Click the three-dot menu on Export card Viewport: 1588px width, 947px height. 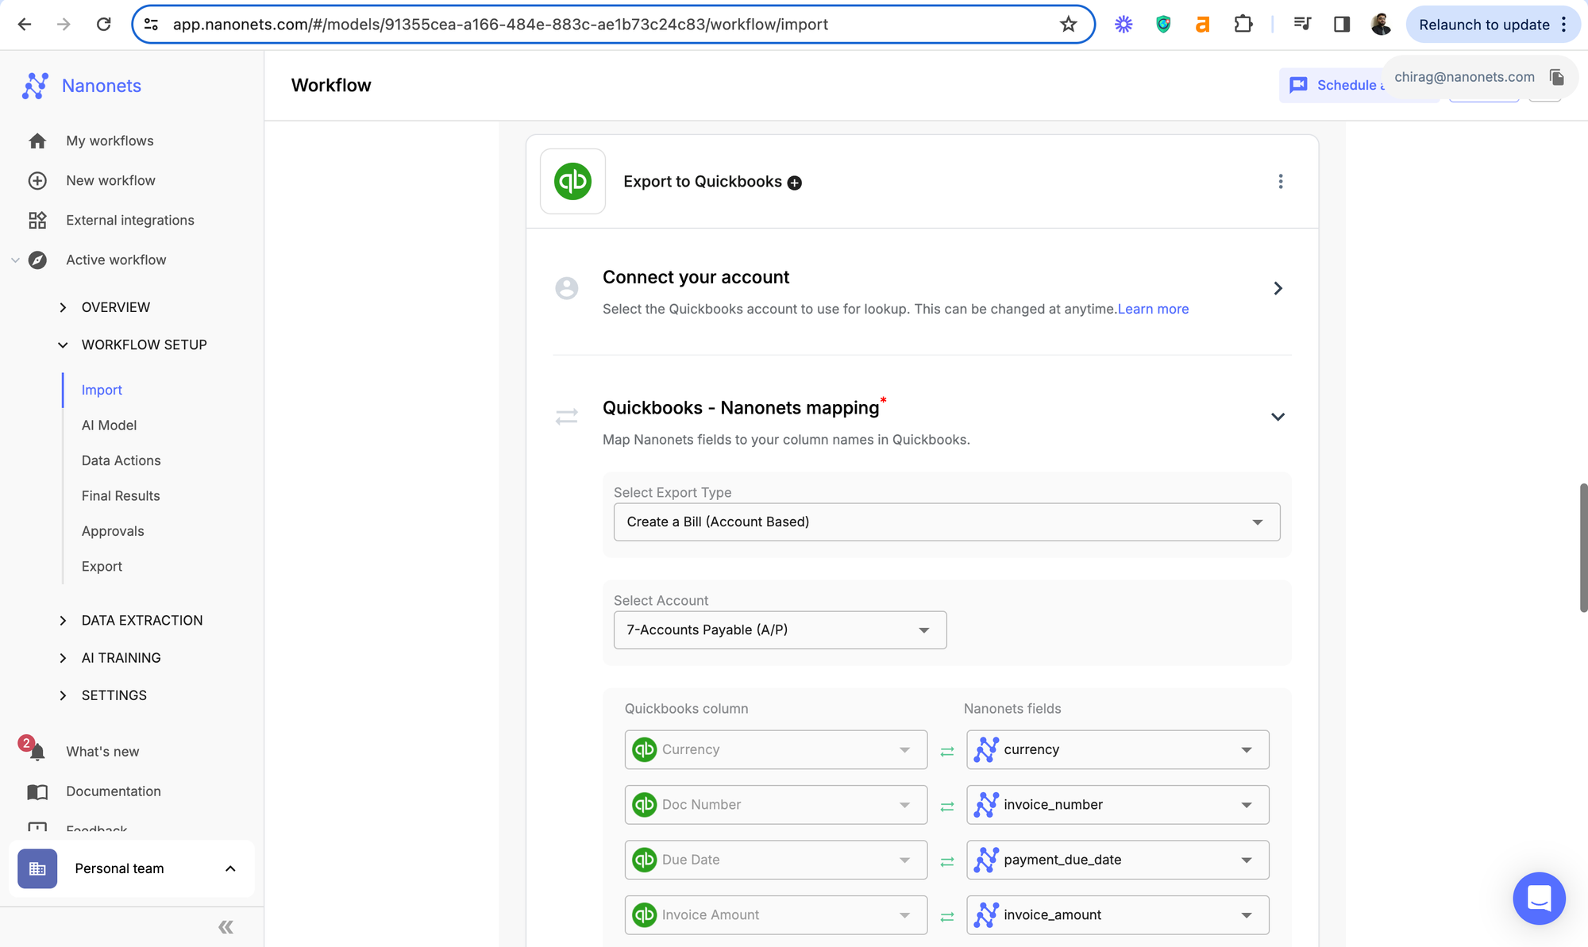tap(1280, 182)
